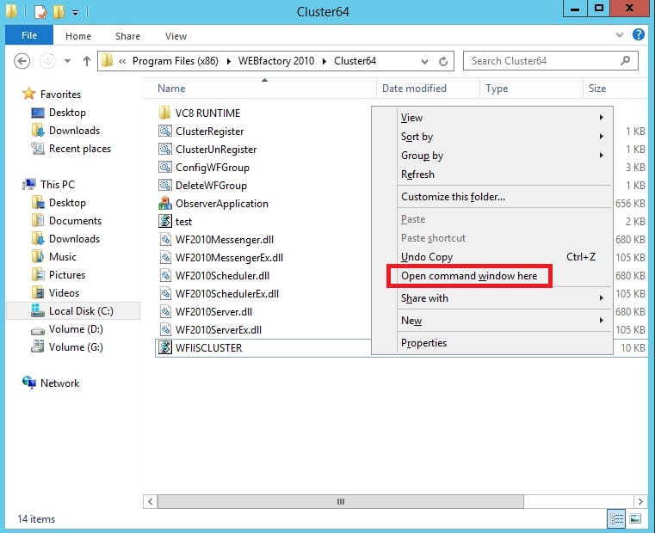The image size is (655, 533).
Task: Select the WF2010Scheduler.dll icon
Action: click(165, 275)
